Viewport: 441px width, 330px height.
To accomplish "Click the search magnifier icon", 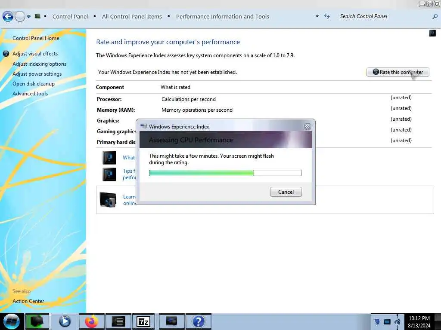I will (435, 17).
